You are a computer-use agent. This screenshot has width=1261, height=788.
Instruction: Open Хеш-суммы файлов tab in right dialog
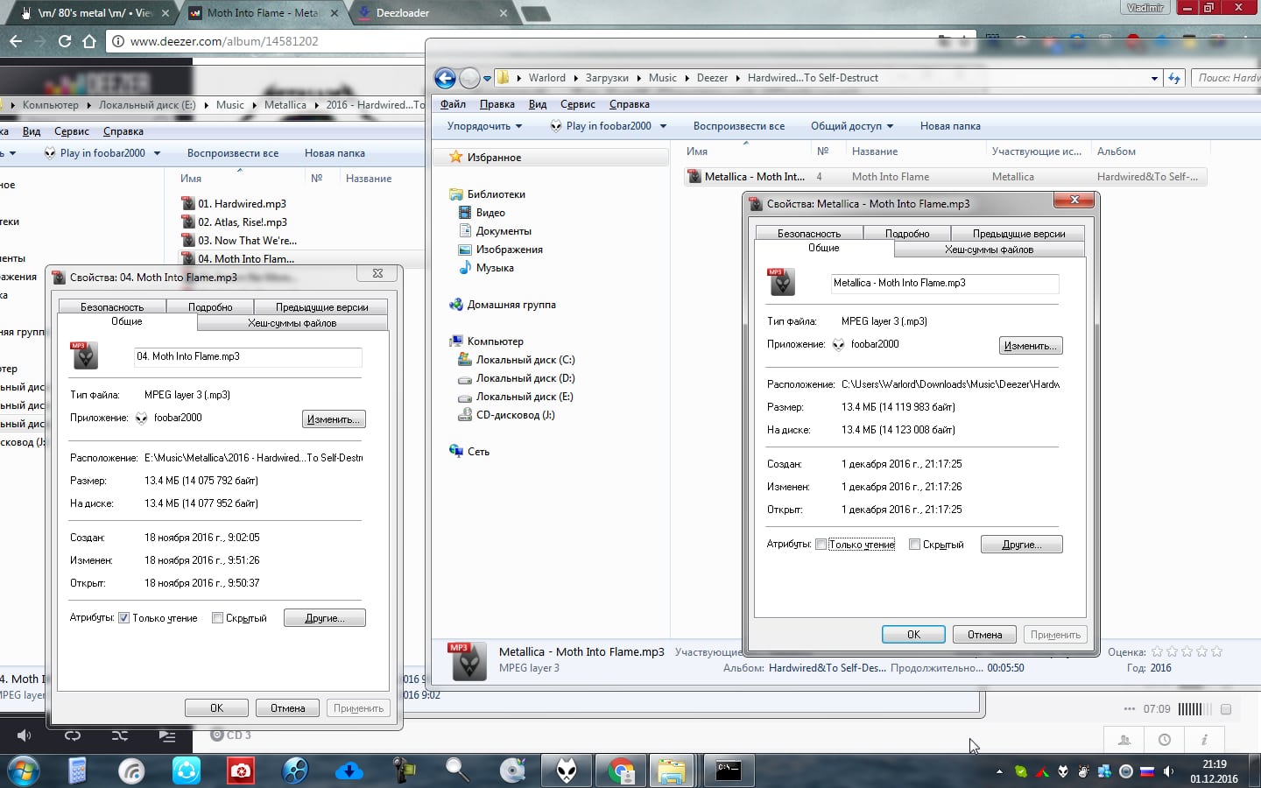pos(989,250)
